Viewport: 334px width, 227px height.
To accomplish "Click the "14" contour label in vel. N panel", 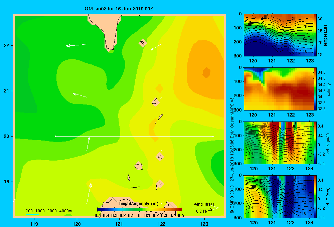I will tap(251, 153).
